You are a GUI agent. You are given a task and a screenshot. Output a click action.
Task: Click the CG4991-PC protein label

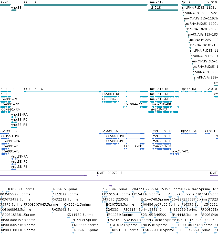coord(9,131)
